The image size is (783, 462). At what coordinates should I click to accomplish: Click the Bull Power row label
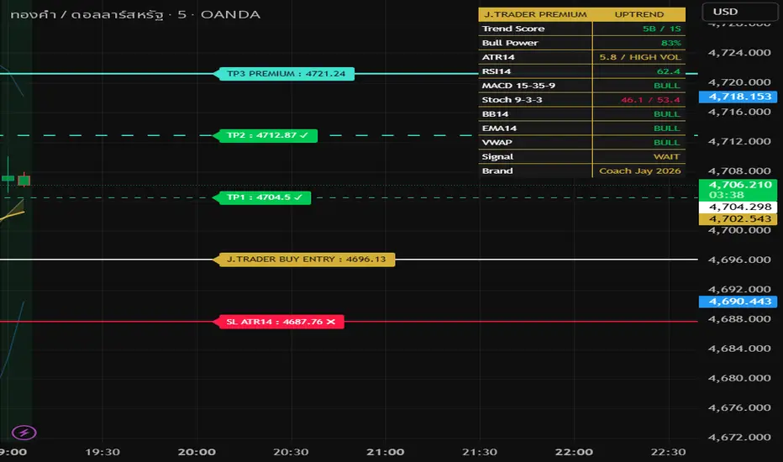510,43
